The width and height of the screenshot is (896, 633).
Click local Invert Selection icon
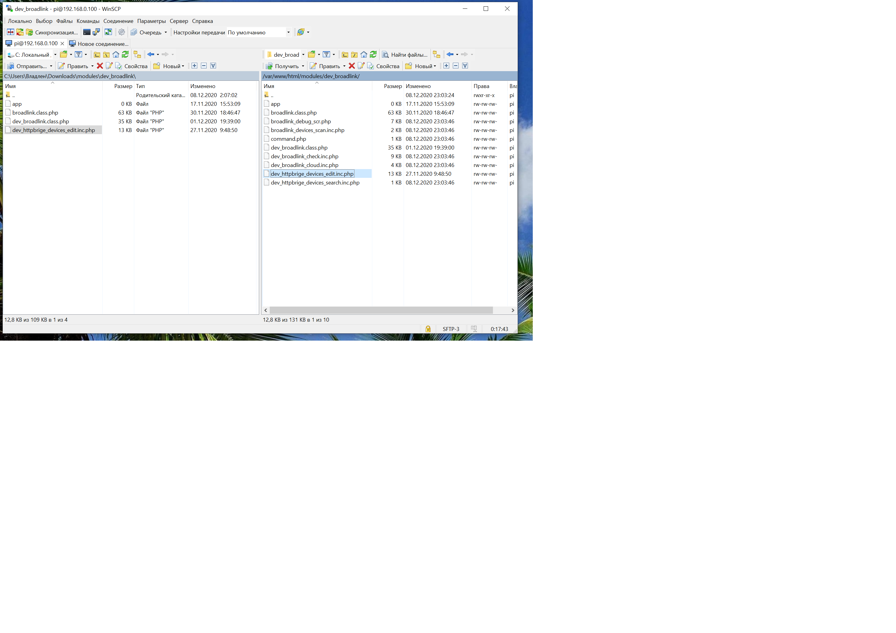(x=213, y=66)
